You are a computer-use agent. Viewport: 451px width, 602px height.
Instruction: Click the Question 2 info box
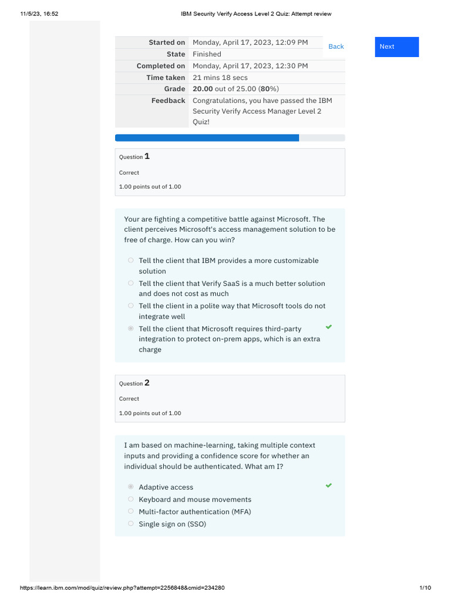tap(230, 398)
